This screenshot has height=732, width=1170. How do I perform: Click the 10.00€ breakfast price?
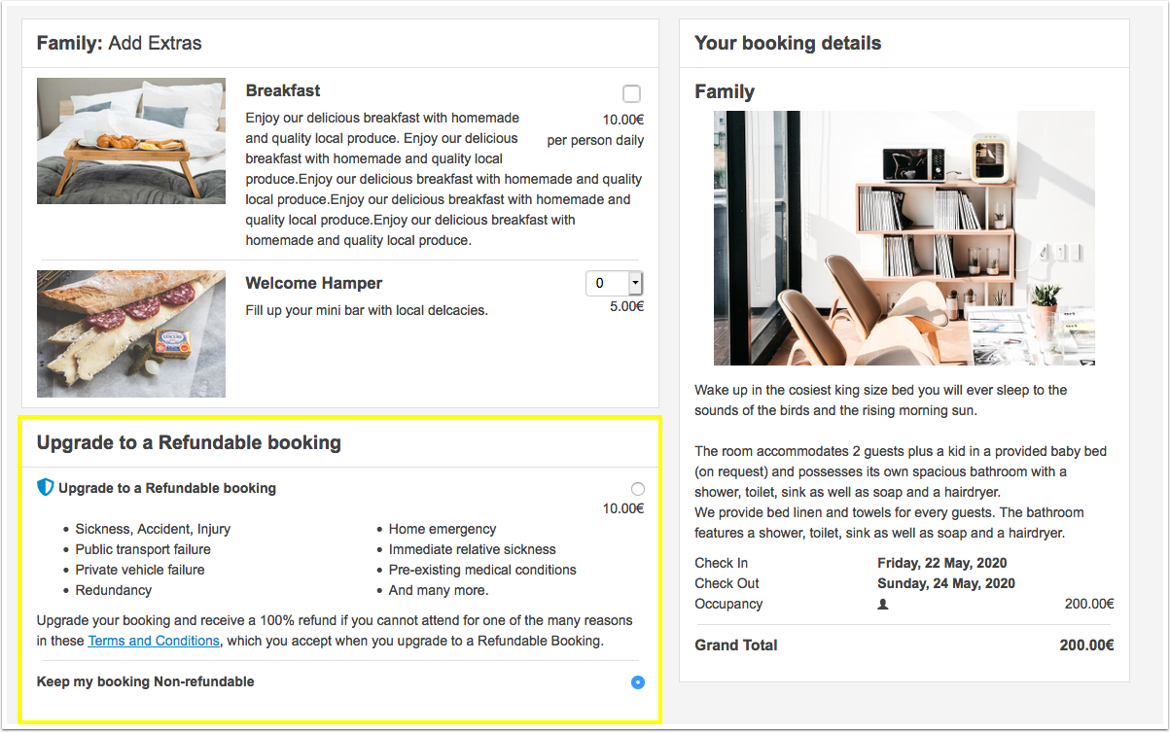(623, 121)
